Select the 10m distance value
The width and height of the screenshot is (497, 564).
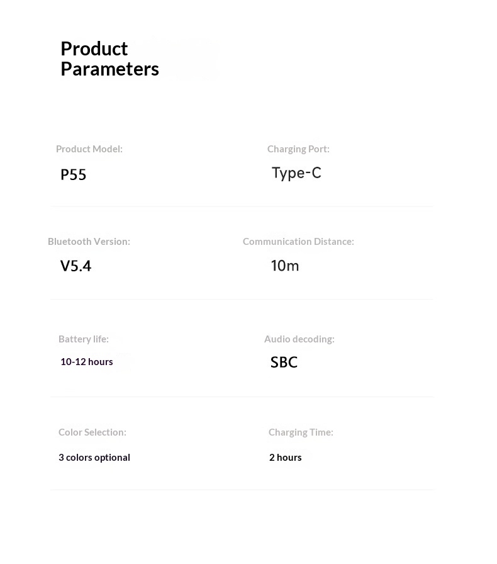click(x=285, y=266)
